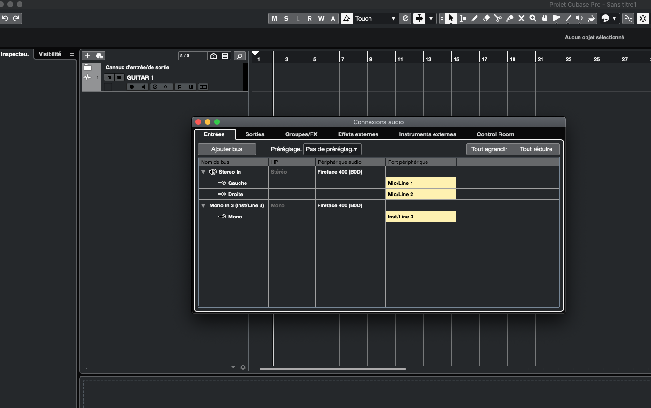The height and width of the screenshot is (408, 651).
Task: Collapse the Stereo In bus
Action: tap(203, 172)
